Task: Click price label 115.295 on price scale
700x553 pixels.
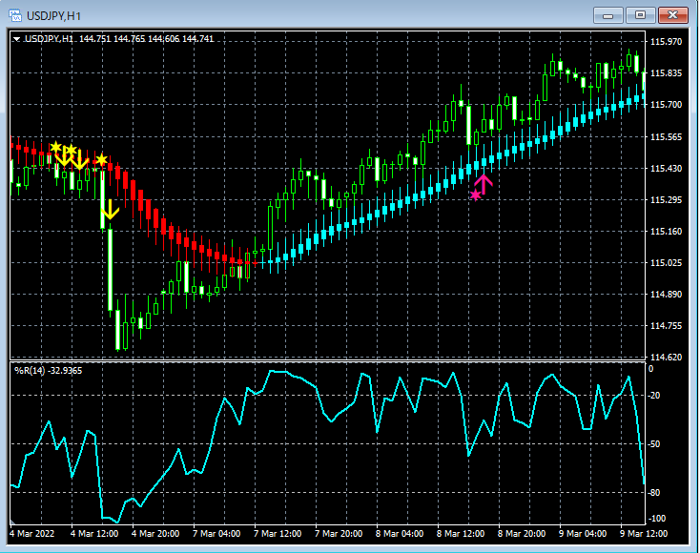Action: coord(666,199)
